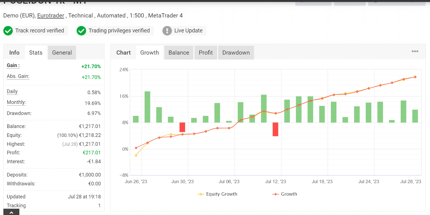Click the Track record verified checkmark icon
Image resolution: width=430 pixels, height=215 pixels.
[8, 31]
